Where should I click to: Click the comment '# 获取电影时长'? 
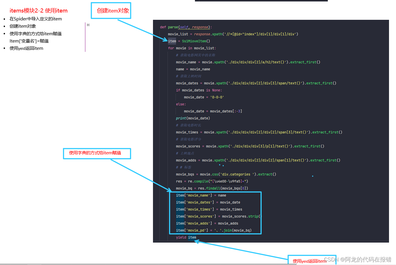coord(189,125)
